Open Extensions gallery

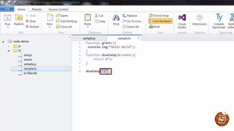200,20
